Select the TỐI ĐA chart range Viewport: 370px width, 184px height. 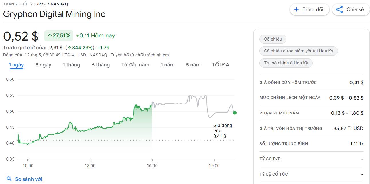tap(221, 65)
